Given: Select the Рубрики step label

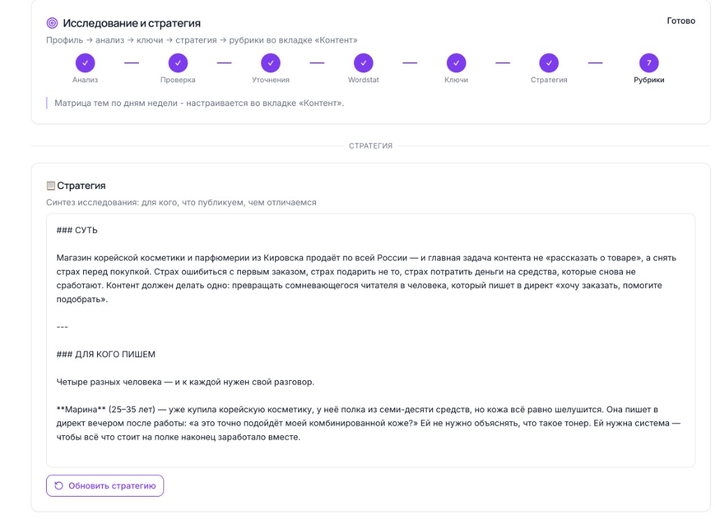Looking at the screenshot, I should point(649,80).
